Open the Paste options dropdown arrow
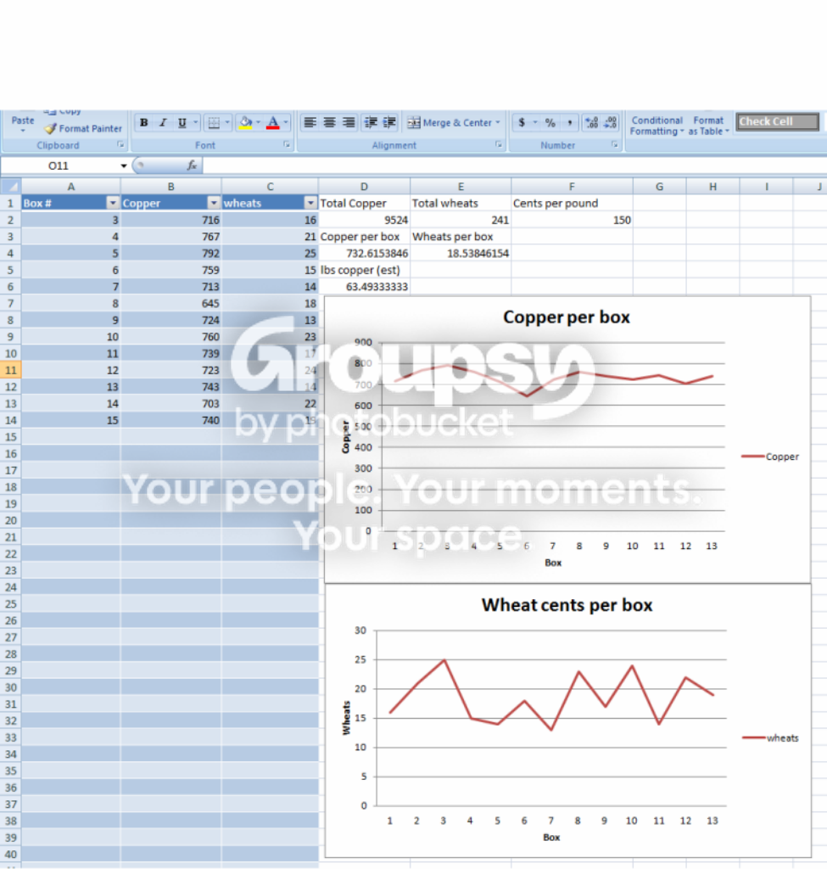This screenshot has height=869, width=827. [x=23, y=131]
